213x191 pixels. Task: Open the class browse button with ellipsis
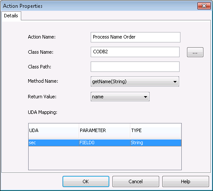point(195,52)
